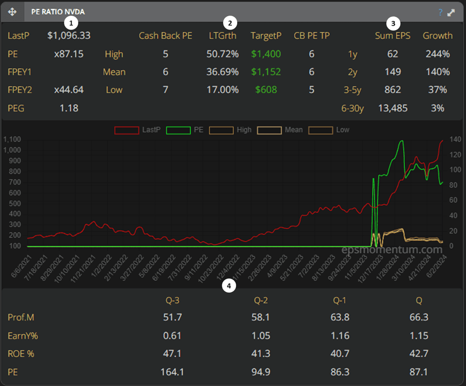This screenshot has width=466, height=386.
Task: Select the 164.1 PE value
Action: (172, 372)
